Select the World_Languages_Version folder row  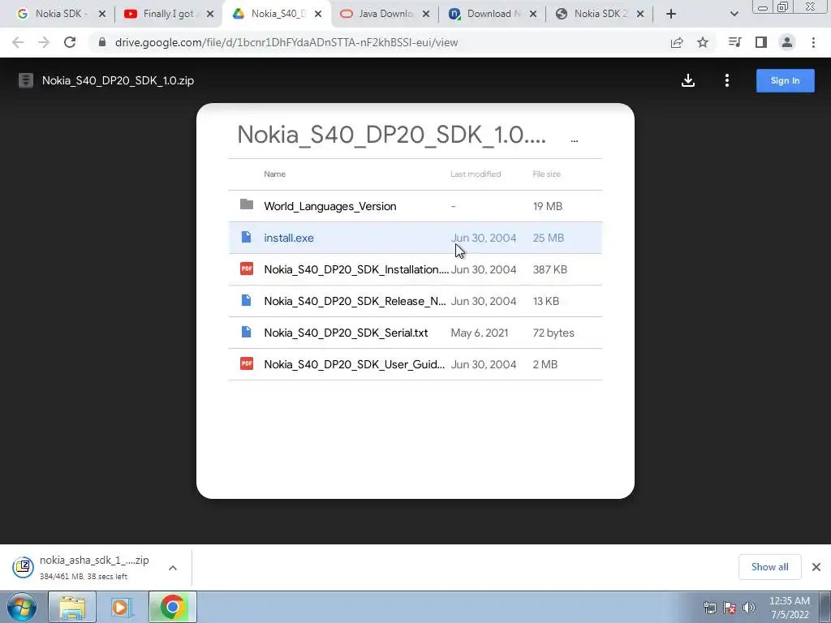(x=415, y=206)
